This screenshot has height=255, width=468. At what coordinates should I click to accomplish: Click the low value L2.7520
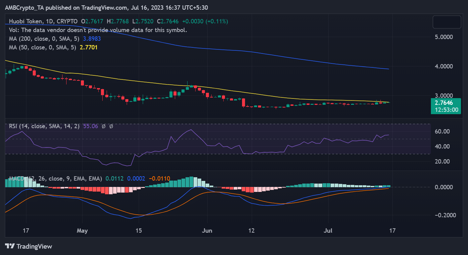(143, 21)
